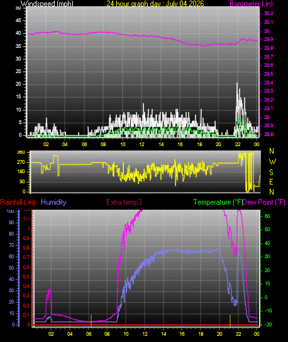
Task: Click the '1.1' rainfall axis value
Action: point(26,219)
